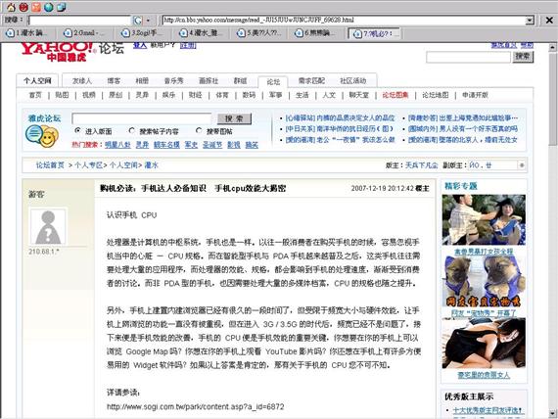This screenshot has height=419, width=558.
Task: Click hot search link 军史
Action: 191,145
